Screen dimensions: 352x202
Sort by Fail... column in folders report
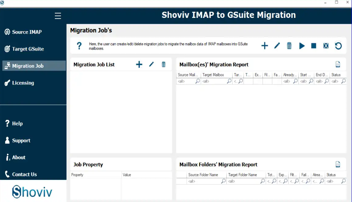[x=305, y=175]
